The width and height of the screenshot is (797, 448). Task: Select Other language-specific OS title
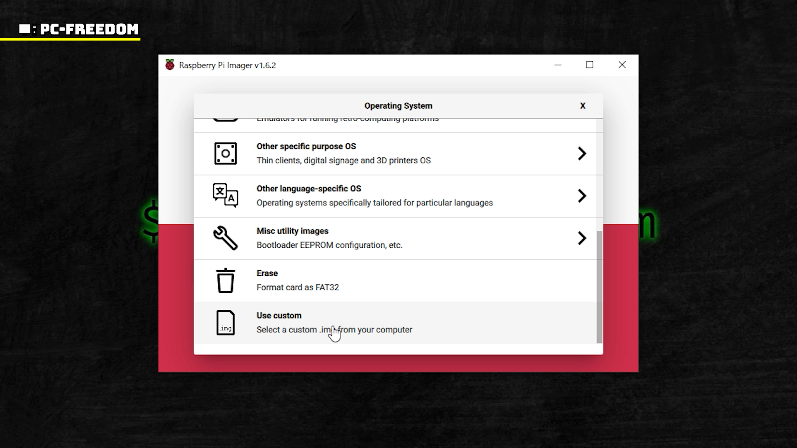coord(308,189)
